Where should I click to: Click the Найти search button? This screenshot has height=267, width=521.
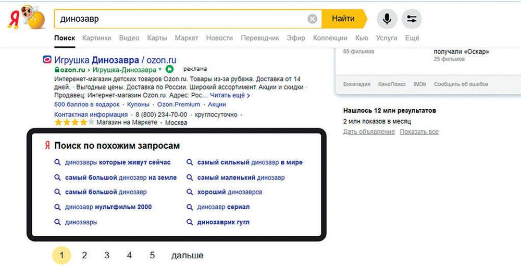tap(344, 19)
